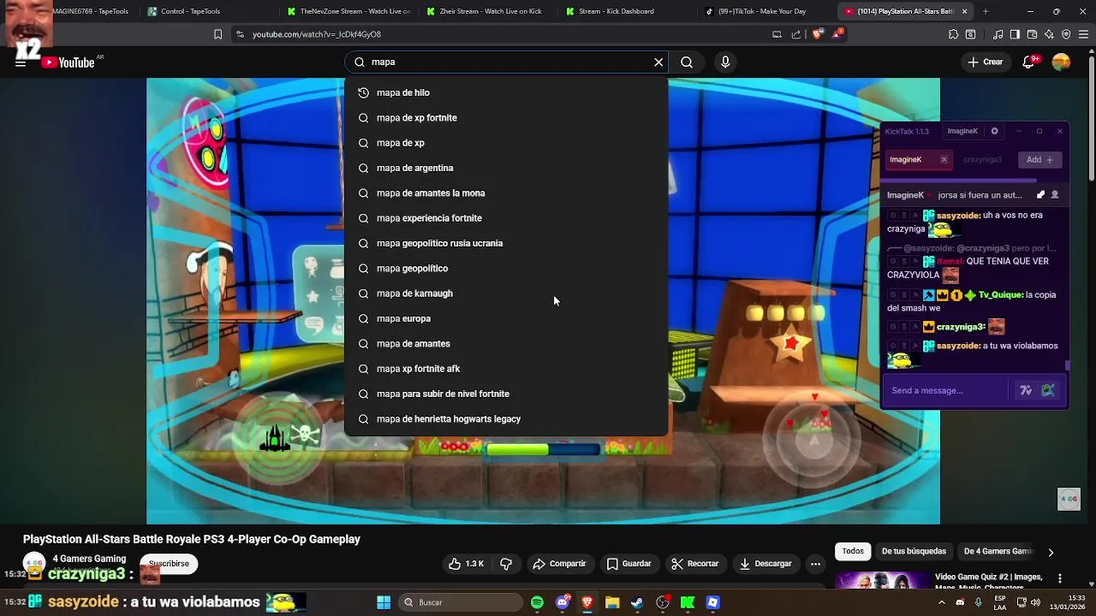1096x616 pixels.
Task: Open the browser extensions puzzle icon
Action: tap(953, 34)
